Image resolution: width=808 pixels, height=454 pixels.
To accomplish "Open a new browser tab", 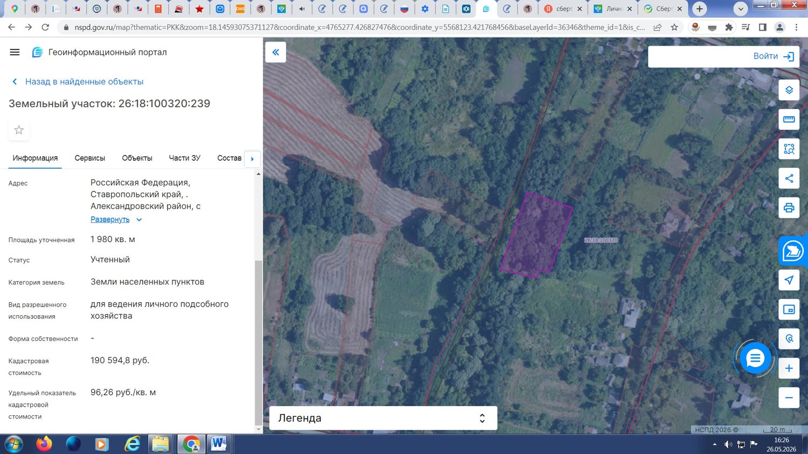I will [699, 9].
